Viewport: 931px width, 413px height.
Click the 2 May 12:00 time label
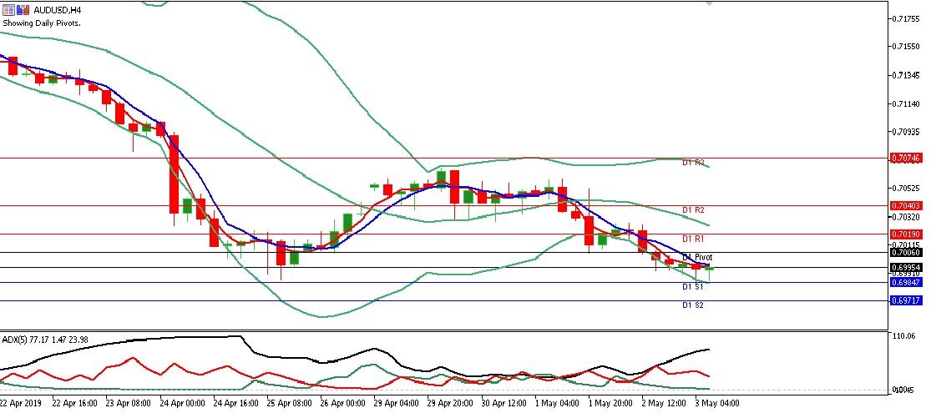tap(665, 404)
